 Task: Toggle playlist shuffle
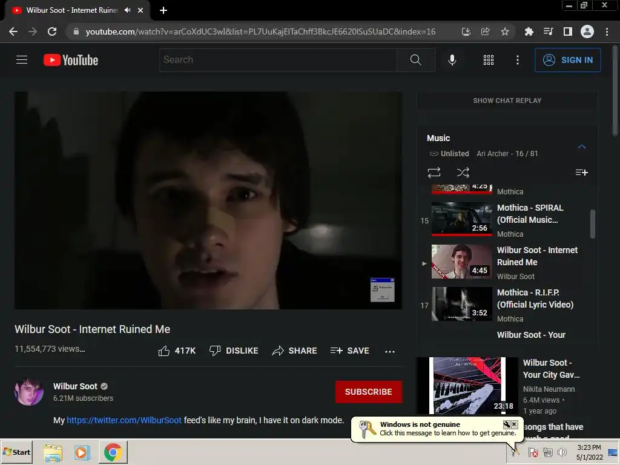click(463, 173)
